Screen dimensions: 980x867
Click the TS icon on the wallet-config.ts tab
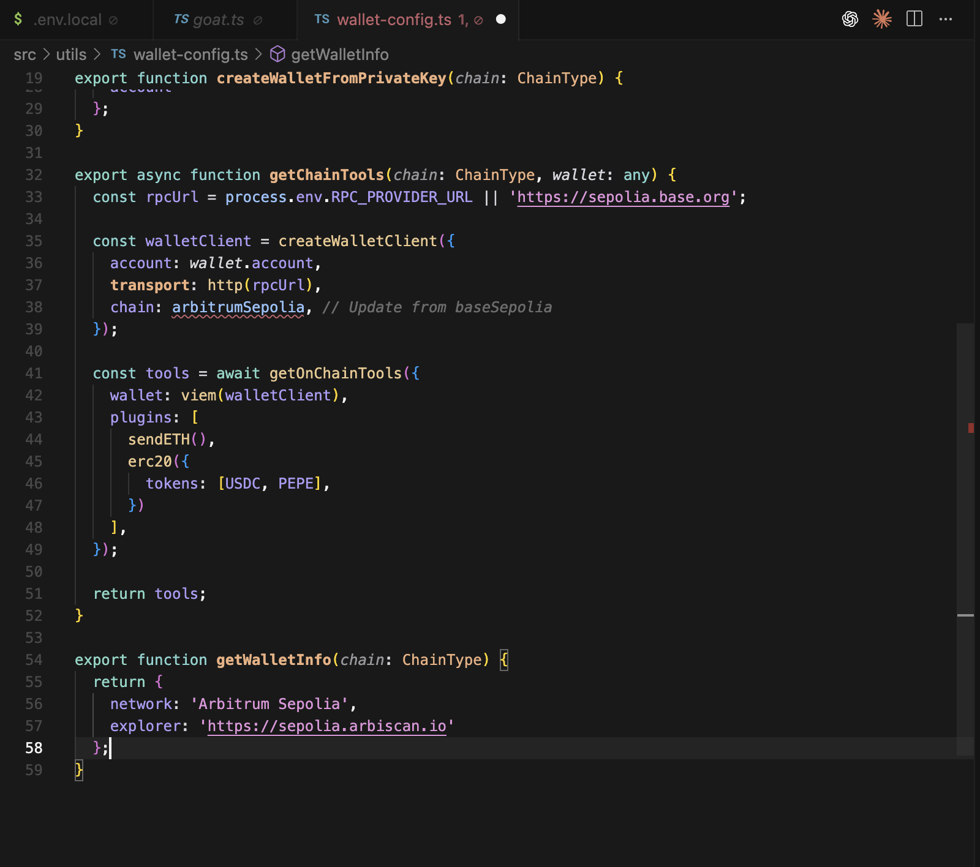coord(323,20)
